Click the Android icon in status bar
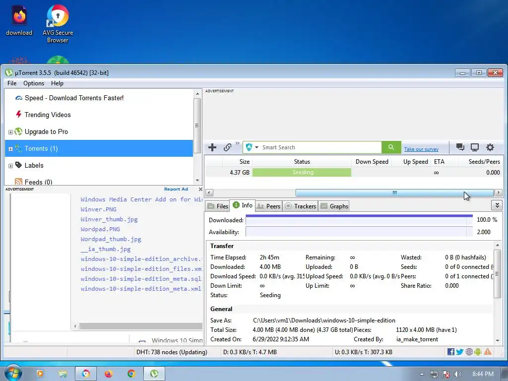 tap(478, 352)
